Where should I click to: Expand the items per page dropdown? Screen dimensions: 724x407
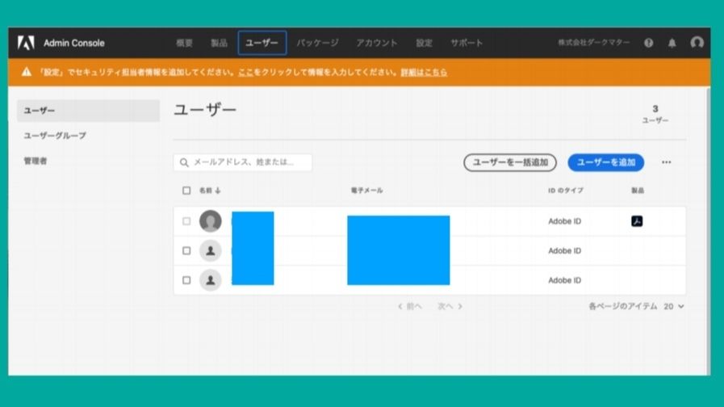tap(675, 307)
